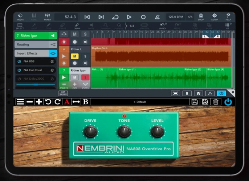Viewport: 249px width, 181px height.
Task: Open the QUANTIZE tool
Action: (x=119, y=26)
